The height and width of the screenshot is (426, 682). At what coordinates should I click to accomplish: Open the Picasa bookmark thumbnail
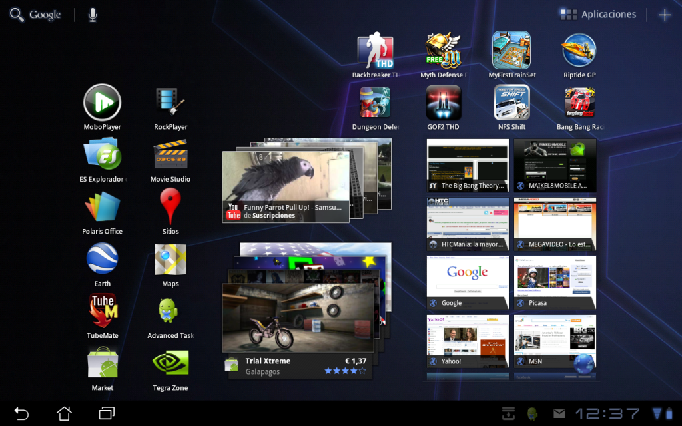pyautogui.click(x=554, y=282)
